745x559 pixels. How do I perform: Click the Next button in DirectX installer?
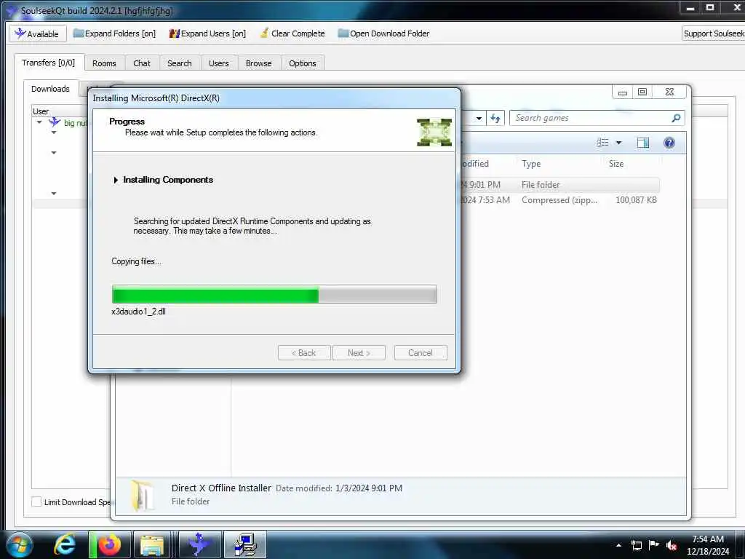(359, 353)
